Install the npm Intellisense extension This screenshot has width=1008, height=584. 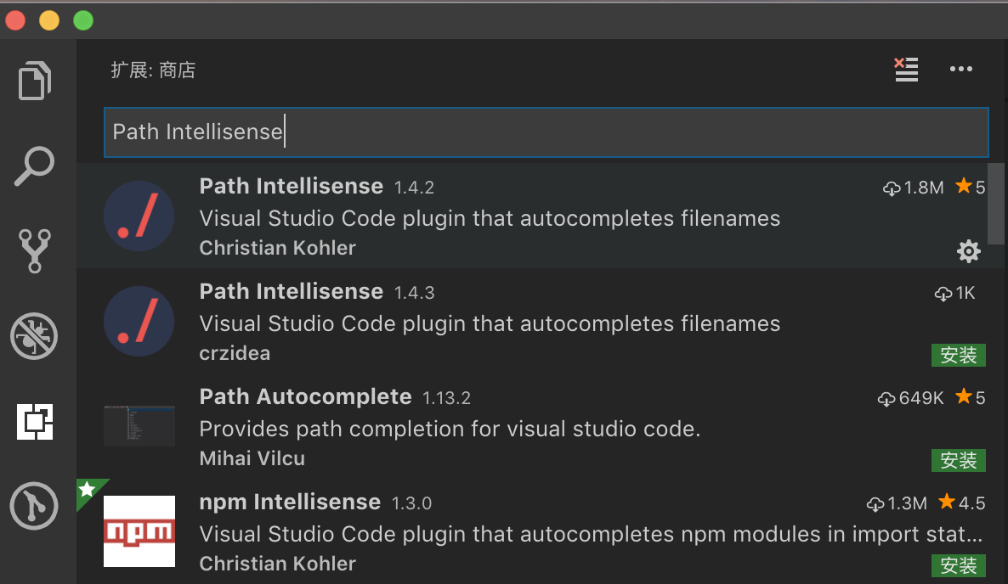click(x=959, y=566)
